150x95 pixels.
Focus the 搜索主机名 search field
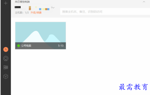pos(105,11)
